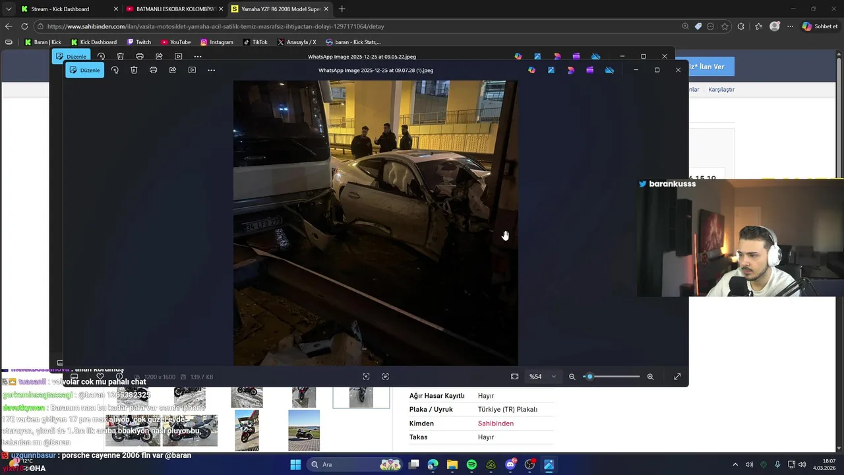Open %54 zoom level dropdown

coord(543,377)
